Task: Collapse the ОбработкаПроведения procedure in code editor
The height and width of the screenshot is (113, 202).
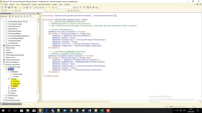Action: [43, 19]
